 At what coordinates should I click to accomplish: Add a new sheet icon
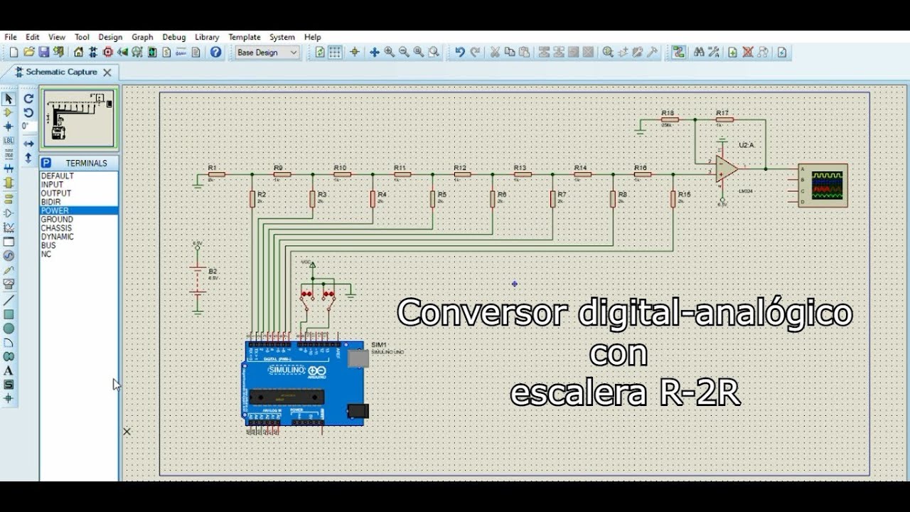[x=733, y=52]
